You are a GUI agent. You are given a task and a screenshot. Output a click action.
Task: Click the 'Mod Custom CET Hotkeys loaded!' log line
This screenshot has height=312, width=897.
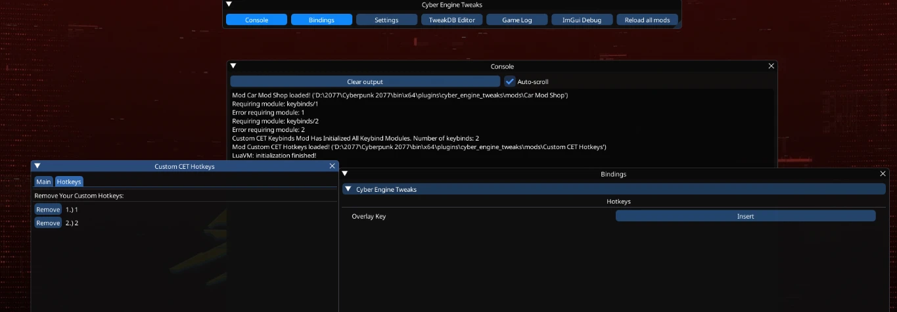[x=419, y=146]
